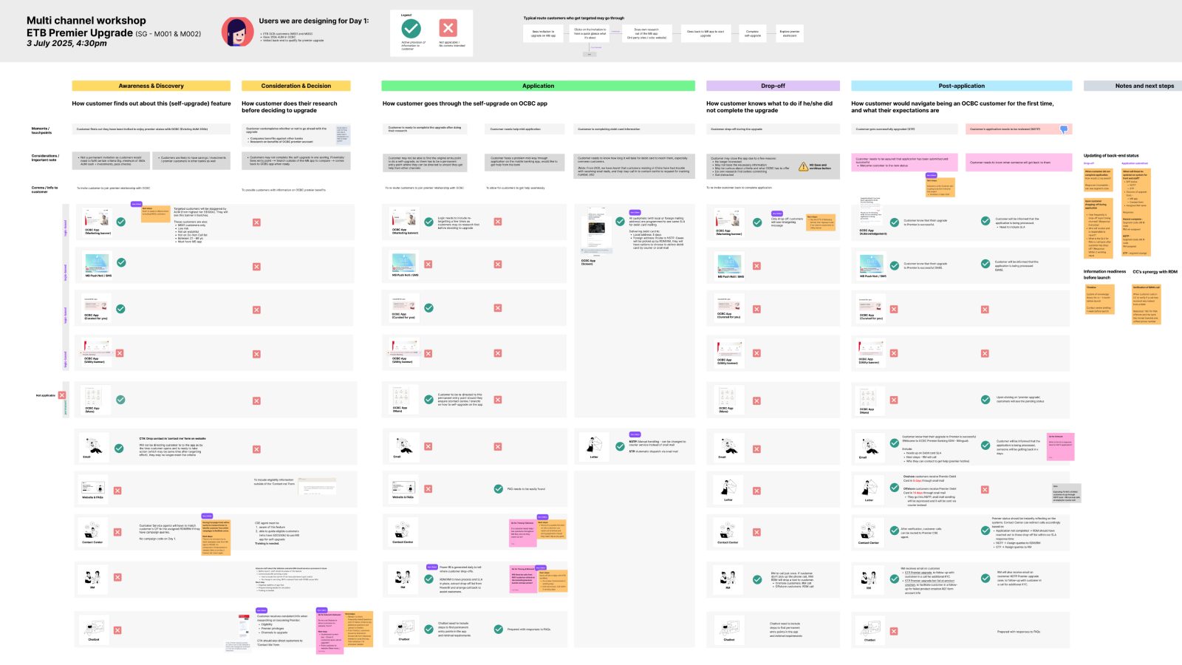Open MB Push Noti / SMS thumbnail in Awareness
Image resolution: width=1182 pixels, height=665 pixels.
point(97,264)
